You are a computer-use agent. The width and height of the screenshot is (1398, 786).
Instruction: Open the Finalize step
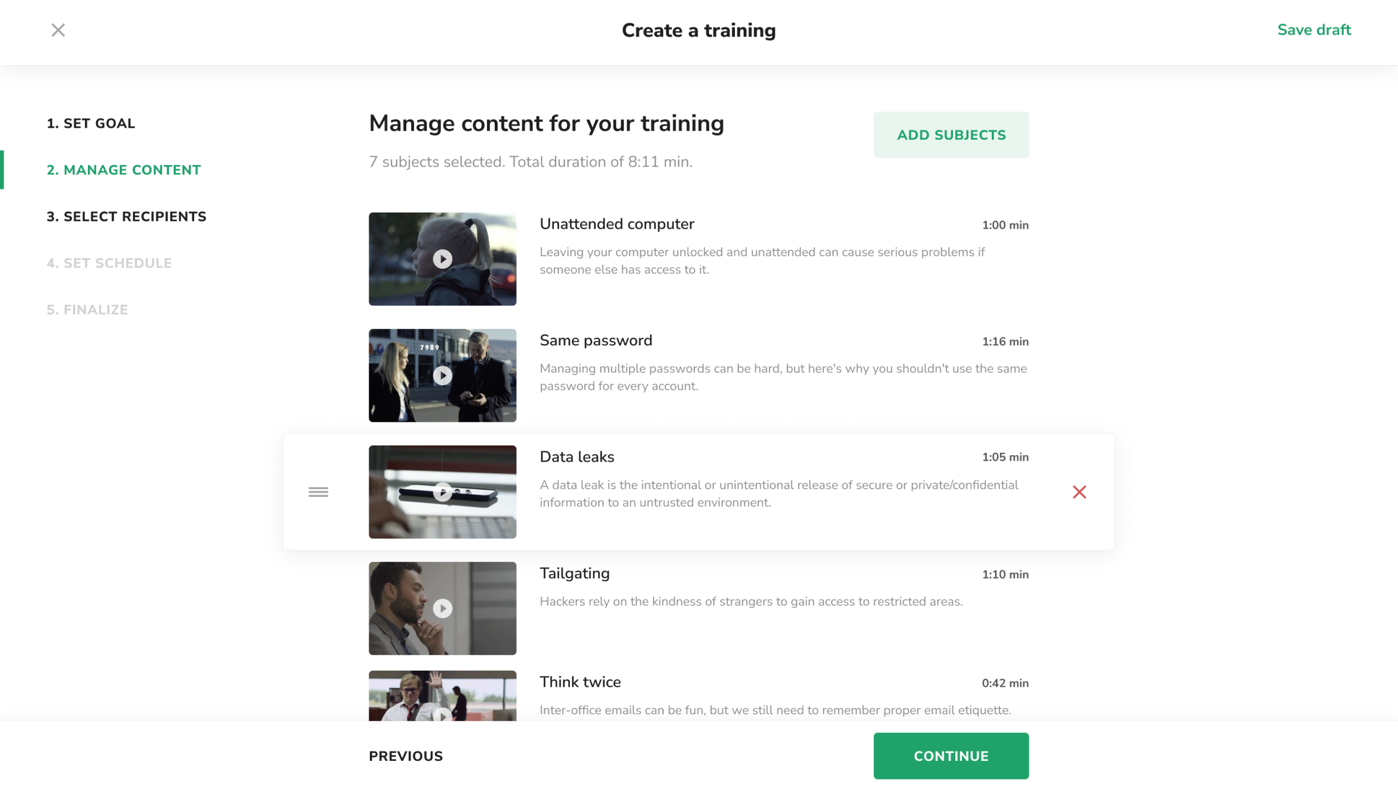pyautogui.click(x=87, y=310)
